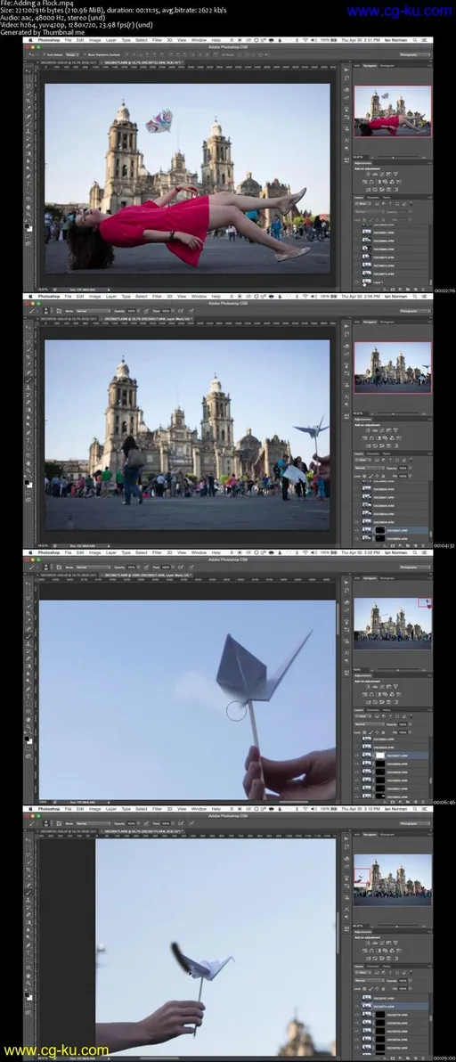
Task: Switch to the Channels tab in the floating-woman frame
Action: tap(373, 198)
